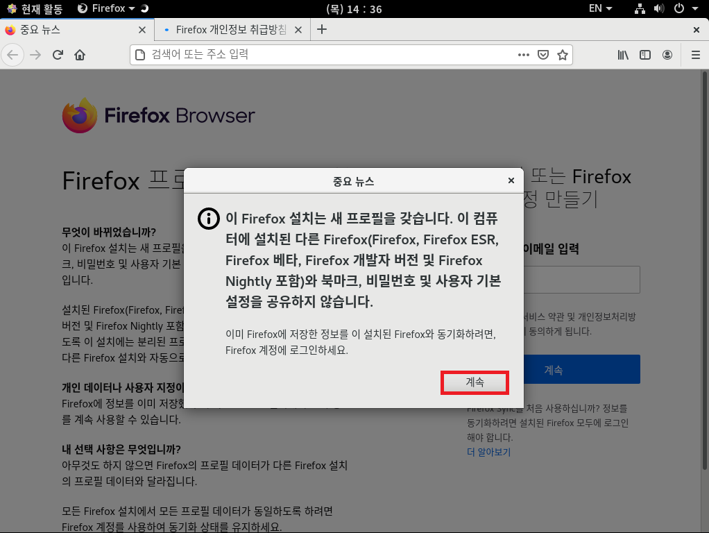Click heading 무엇이 바뀌었습니까?
This screenshot has width=709, height=533.
click(x=108, y=232)
